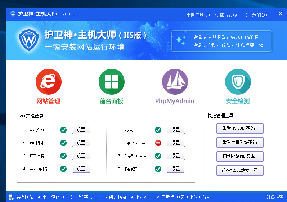
Task: Click the 伪静态 green check status icon
Action: click(x=158, y=169)
